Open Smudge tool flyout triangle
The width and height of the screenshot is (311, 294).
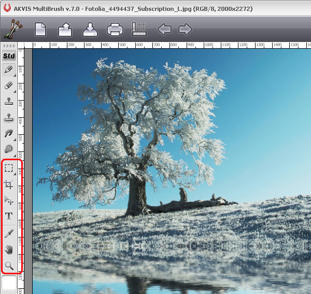click(x=15, y=139)
